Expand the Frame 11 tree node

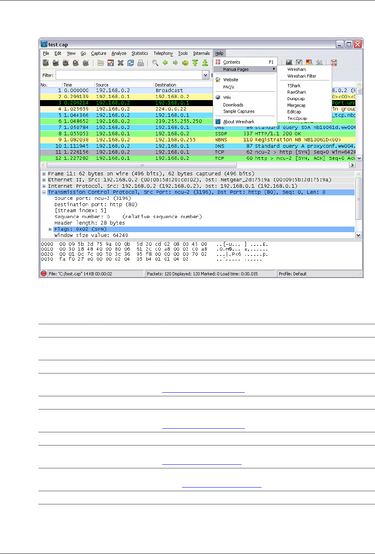click(x=44, y=174)
